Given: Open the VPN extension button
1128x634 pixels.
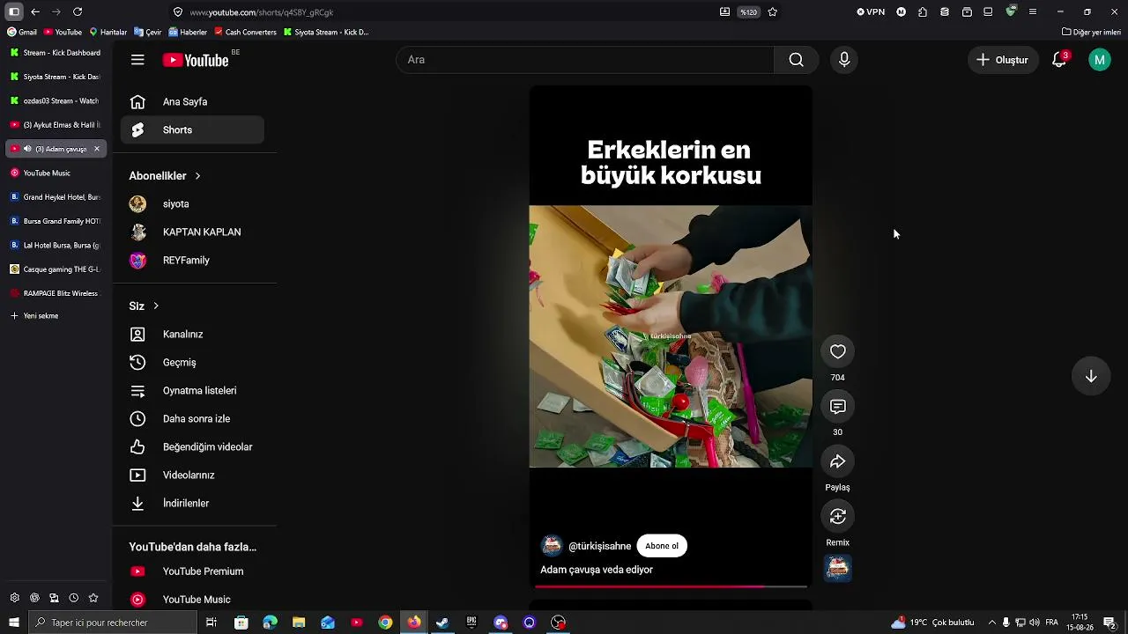Looking at the screenshot, I should point(871,12).
